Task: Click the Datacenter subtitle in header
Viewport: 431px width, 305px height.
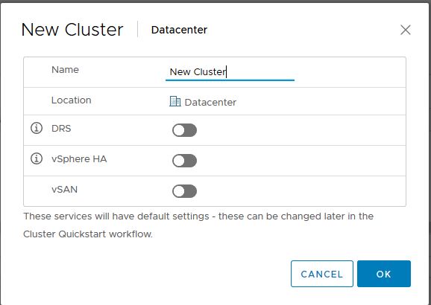Action: (x=179, y=30)
